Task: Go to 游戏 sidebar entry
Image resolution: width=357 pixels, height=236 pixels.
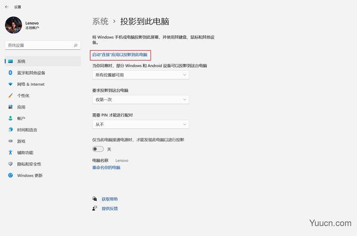Action: pos(43,141)
